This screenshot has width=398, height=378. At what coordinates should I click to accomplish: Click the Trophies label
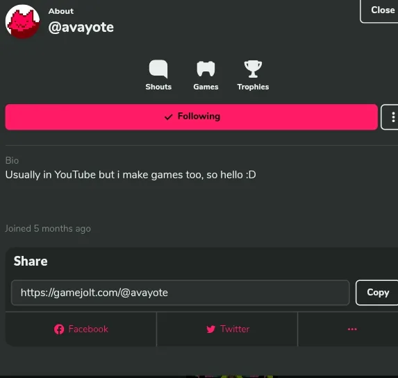pyautogui.click(x=253, y=87)
